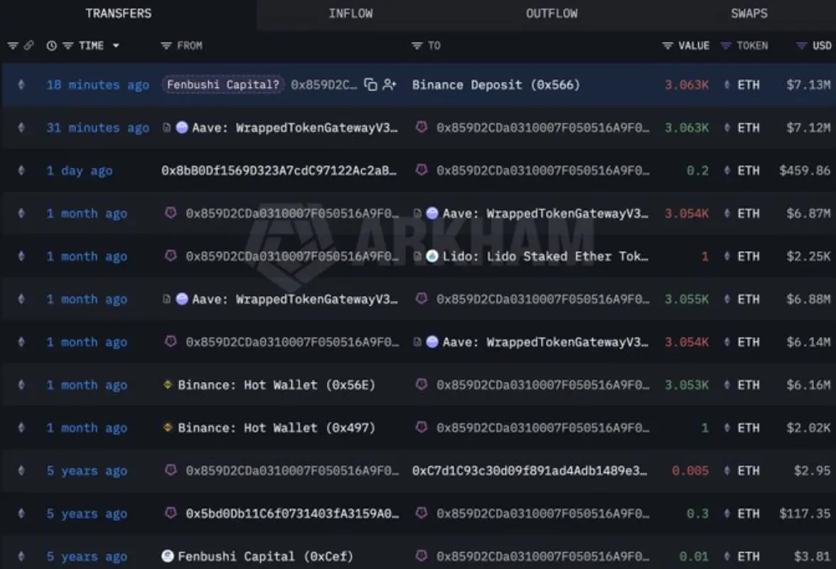836x569 pixels.
Task: Select the $6.87M USD value
Action: pyautogui.click(x=808, y=213)
